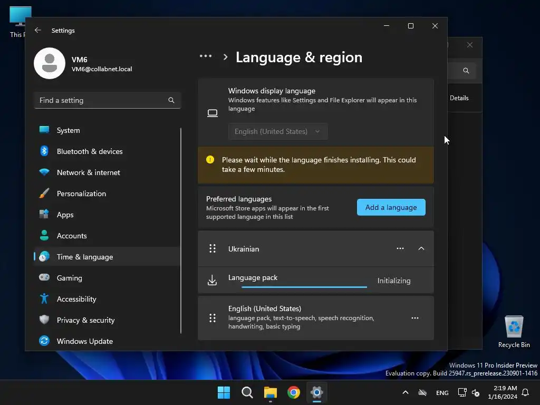The height and width of the screenshot is (405, 540).
Task: Click search icon in background window
Action: pyautogui.click(x=466, y=71)
